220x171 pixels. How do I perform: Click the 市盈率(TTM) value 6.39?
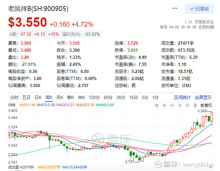193,57
